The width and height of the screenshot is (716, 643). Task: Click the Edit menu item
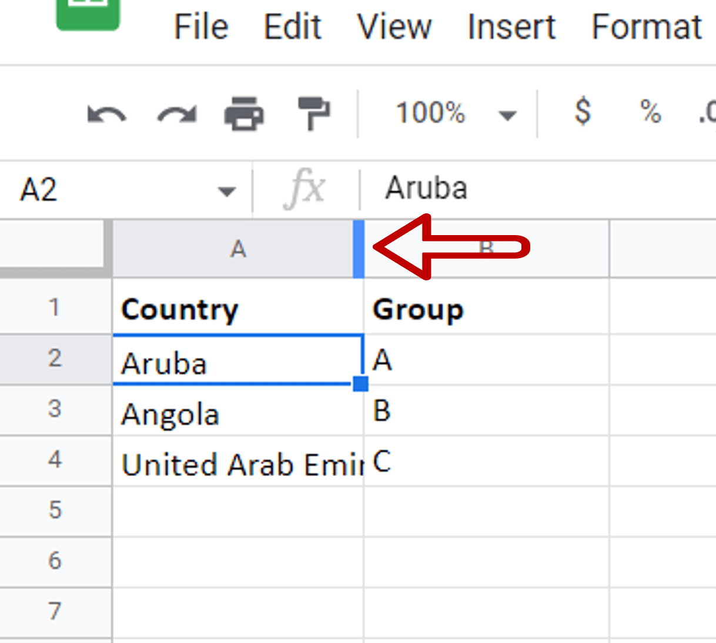point(292,27)
